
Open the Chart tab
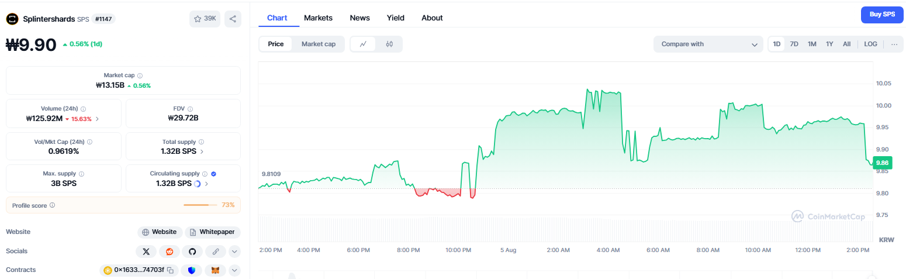click(x=277, y=18)
